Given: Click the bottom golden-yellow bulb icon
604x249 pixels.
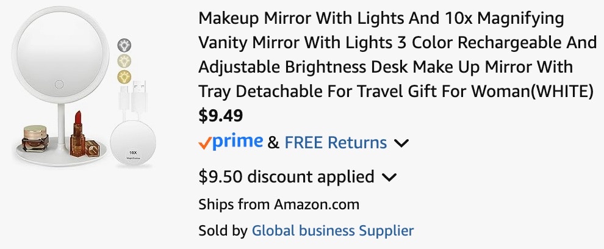Looking at the screenshot, I should pos(125,77).
